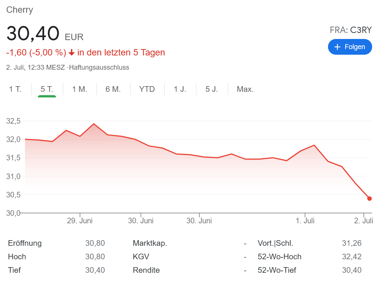Switch to the 1 M. range tab
377x281 pixels.
80,90
